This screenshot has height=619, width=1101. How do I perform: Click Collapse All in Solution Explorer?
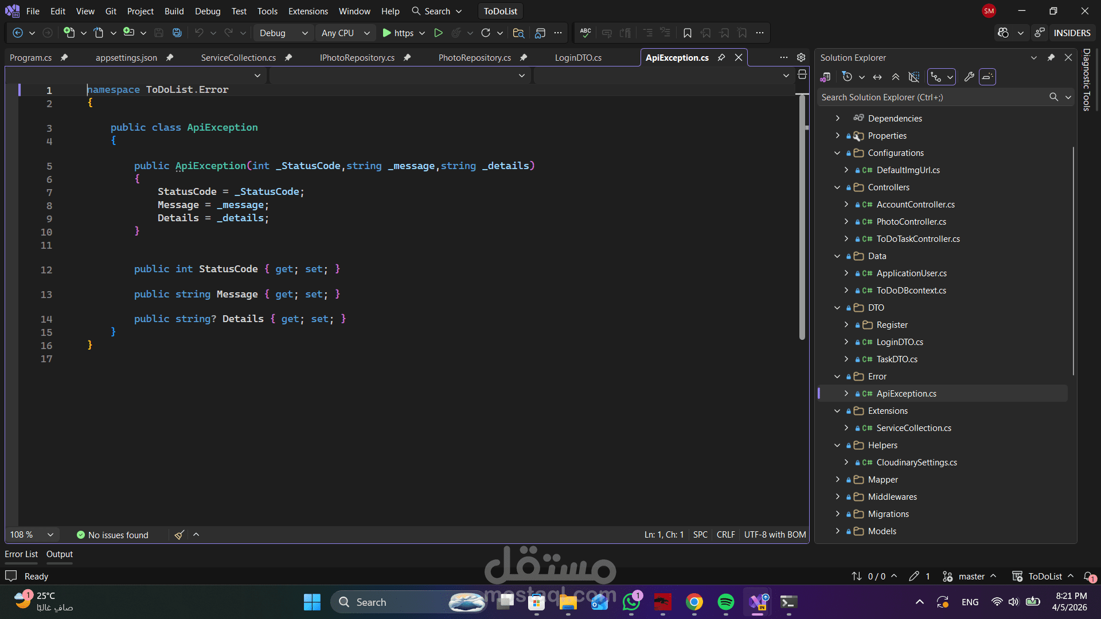tap(896, 77)
